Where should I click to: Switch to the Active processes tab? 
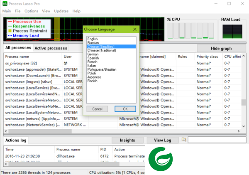51,48
